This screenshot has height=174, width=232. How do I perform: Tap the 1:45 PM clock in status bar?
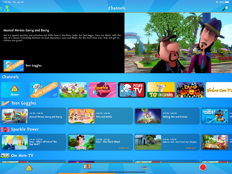coord(7,2)
